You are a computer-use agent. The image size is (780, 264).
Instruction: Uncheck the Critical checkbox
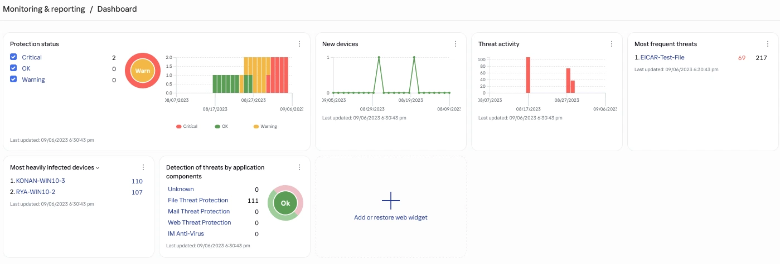tap(13, 57)
